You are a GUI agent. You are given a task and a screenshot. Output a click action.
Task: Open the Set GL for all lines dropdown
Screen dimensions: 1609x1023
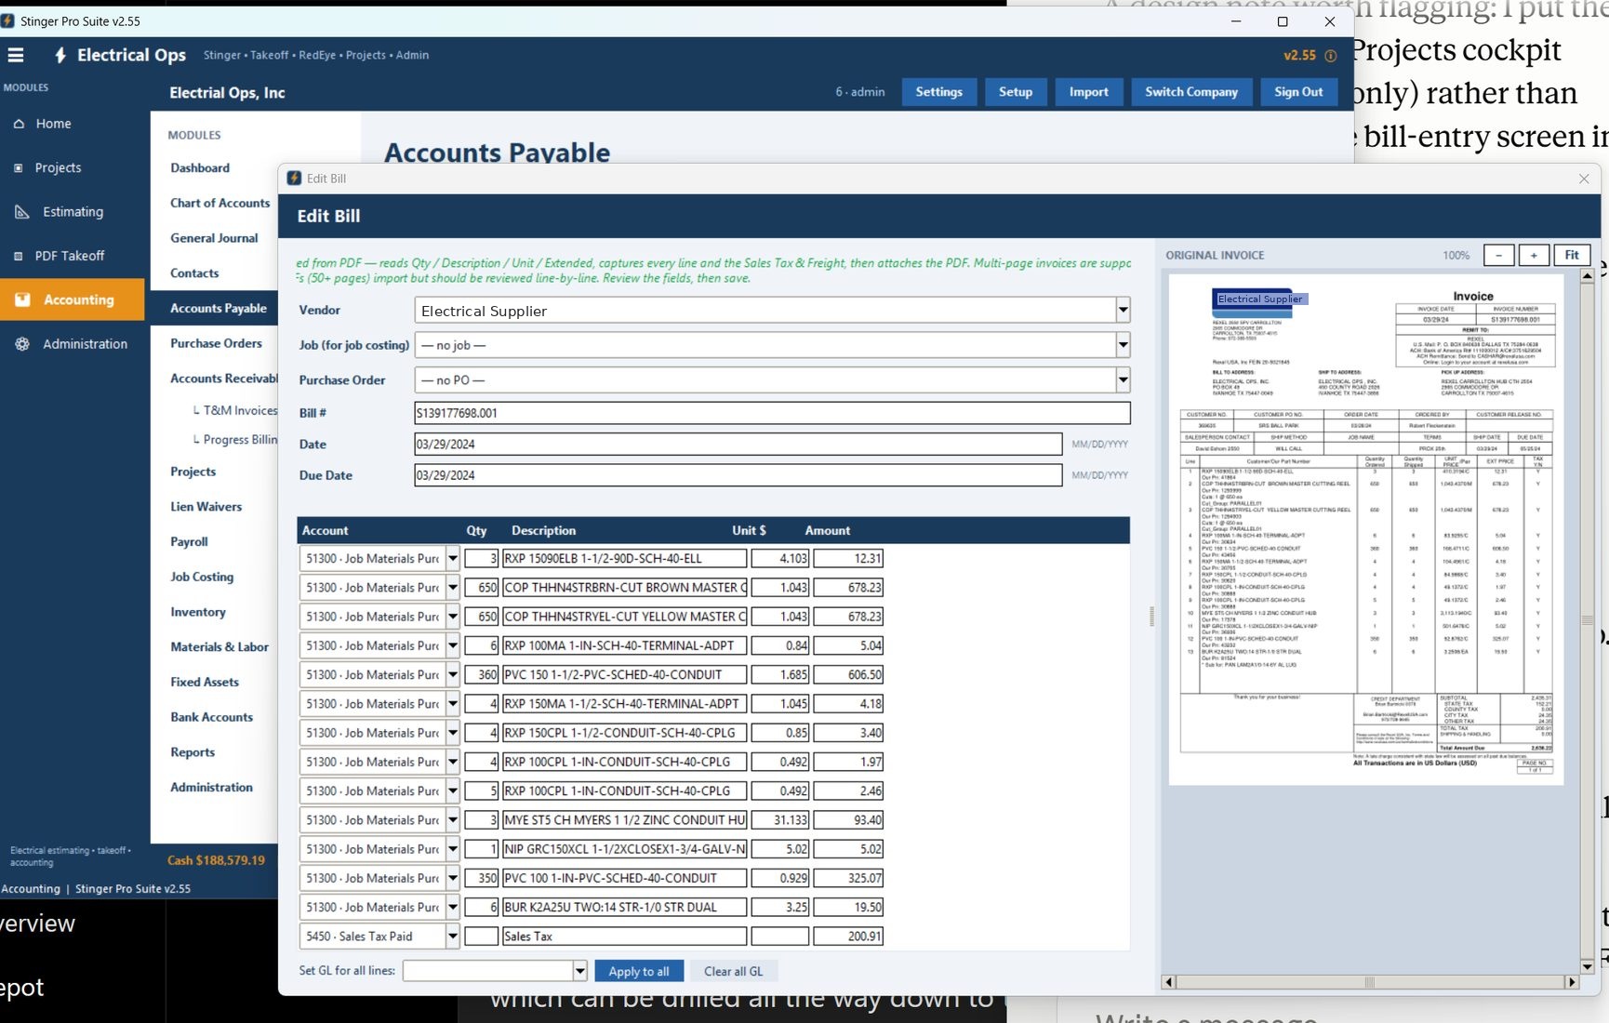pyautogui.click(x=579, y=971)
